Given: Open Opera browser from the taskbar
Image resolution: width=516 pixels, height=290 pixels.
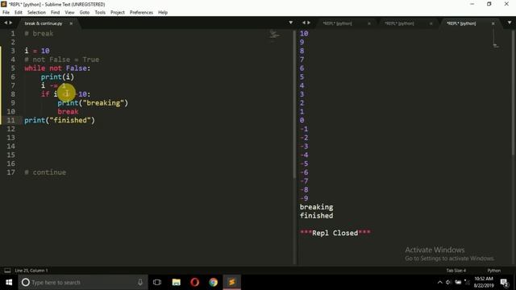Looking at the screenshot, I should pos(194,282).
